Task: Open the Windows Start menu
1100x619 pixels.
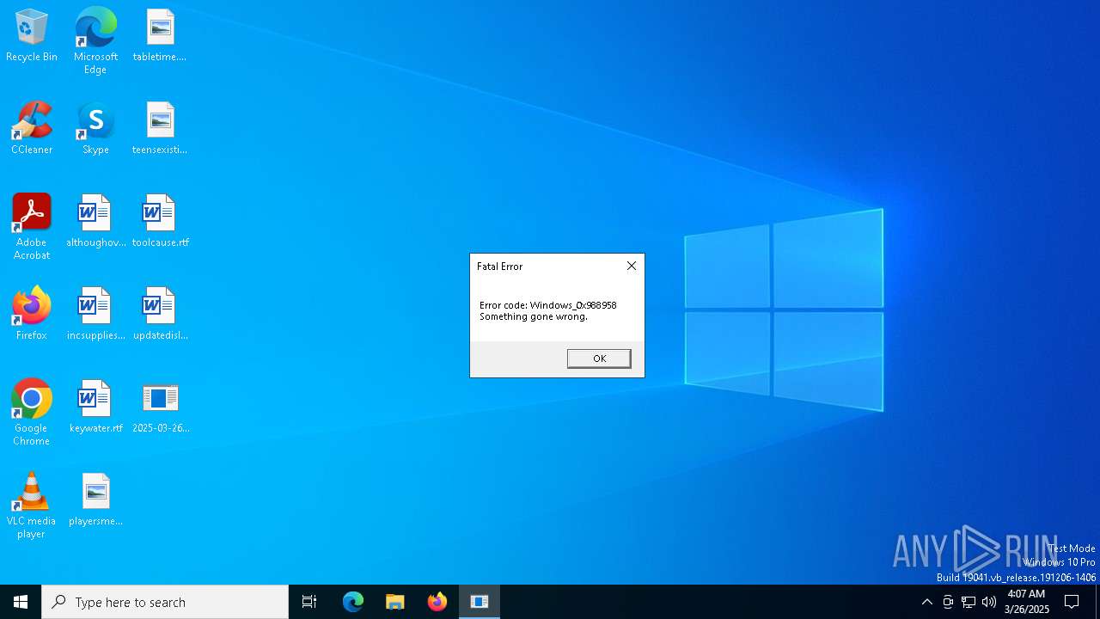Action: tap(21, 602)
